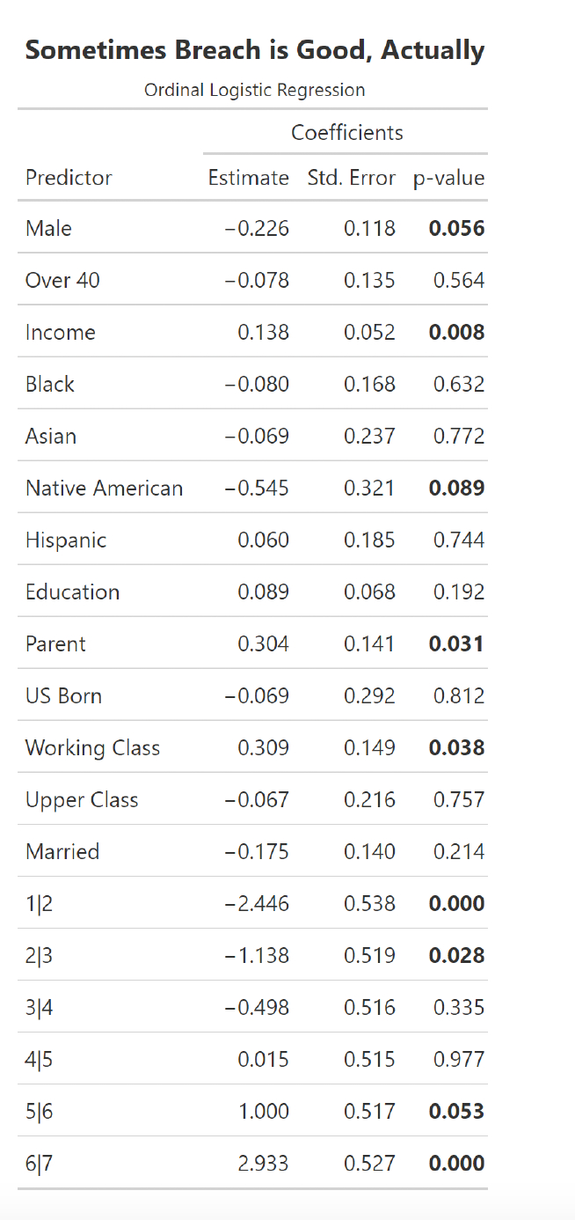Screen dimensions: 575x1220
Task: Click the 'Ordinal Logistic Regression' subtitle
Action: [x=254, y=90]
